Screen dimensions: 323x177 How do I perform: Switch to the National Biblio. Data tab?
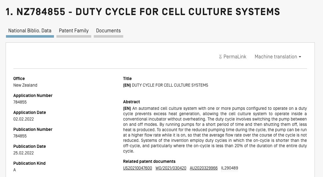pos(30,31)
